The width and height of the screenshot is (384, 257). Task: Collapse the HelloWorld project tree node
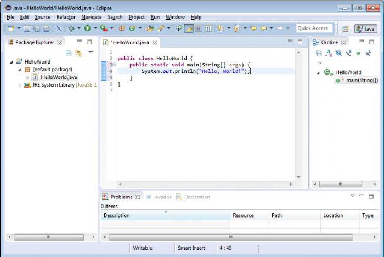click(x=12, y=62)
